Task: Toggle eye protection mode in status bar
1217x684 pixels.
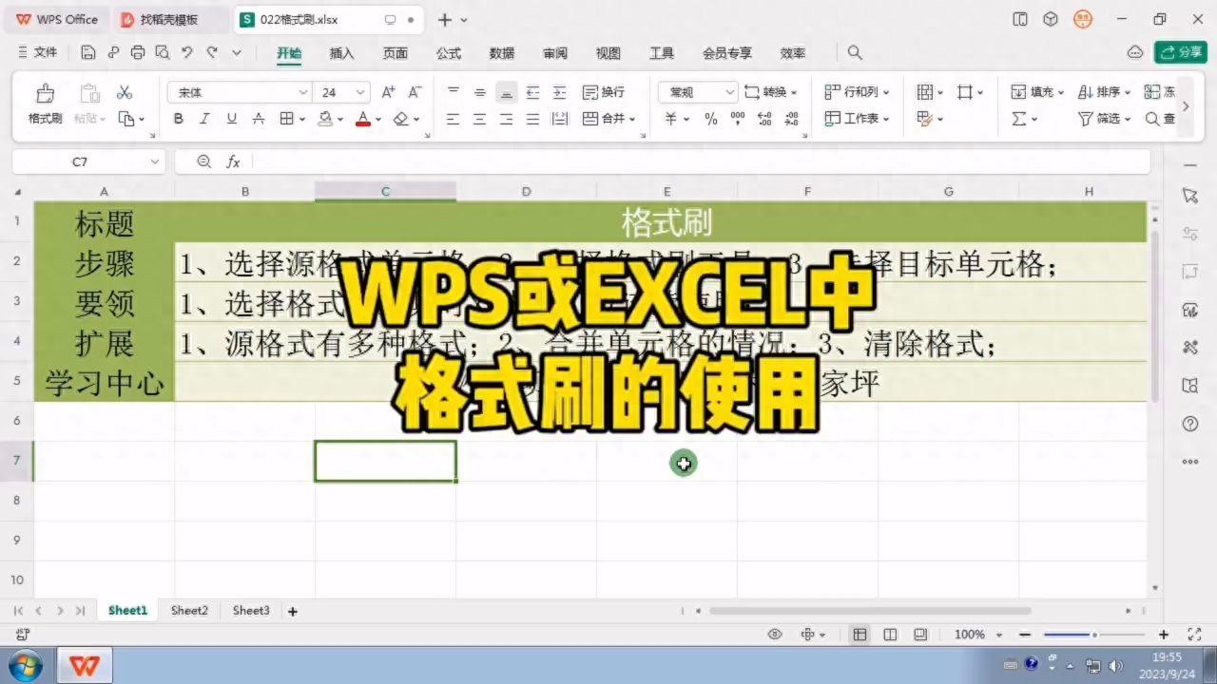Action: [775, 635]
